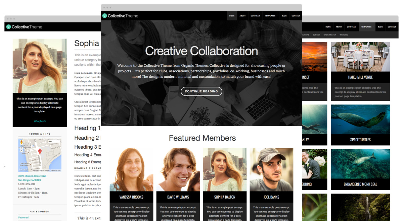The height and width of the screenshot is (221, 403).
Task: Click the green Collective logo icon in center window
Action: coord(104,16)
